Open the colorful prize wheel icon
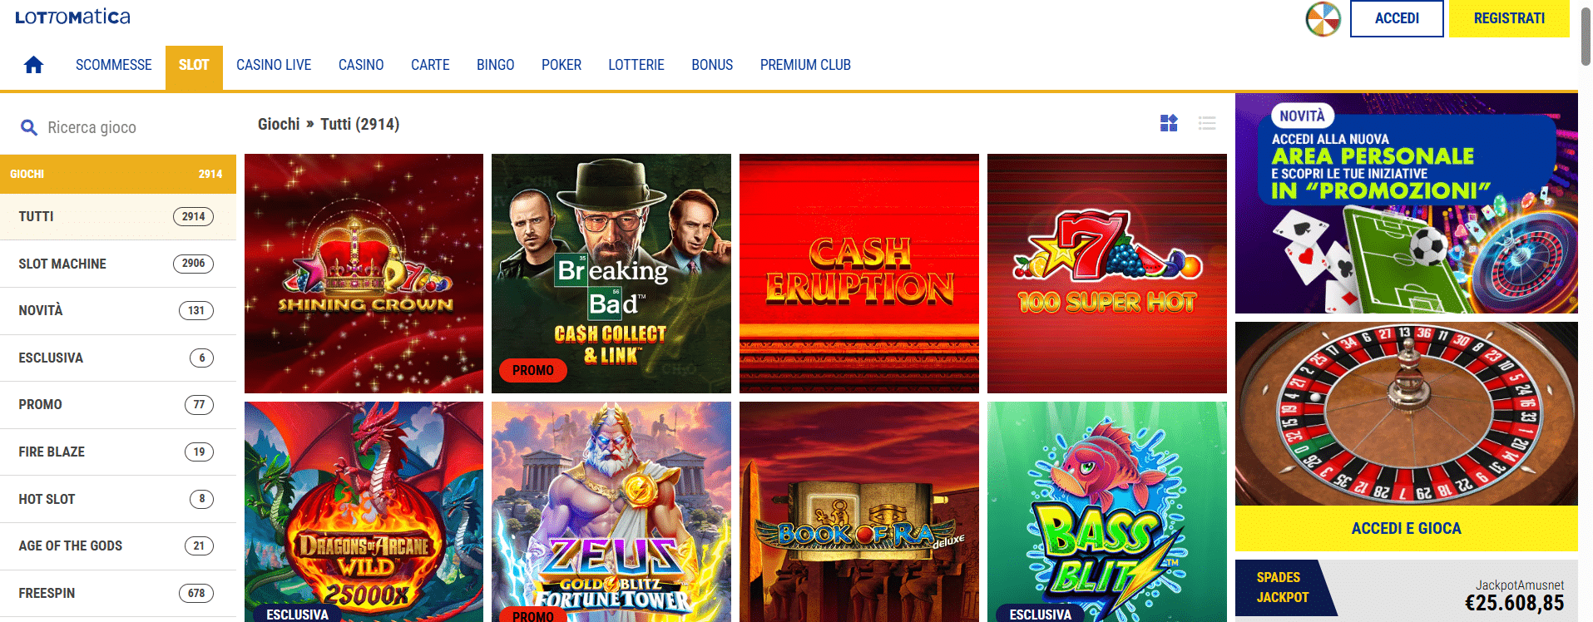 click(x=1323, y=19)
